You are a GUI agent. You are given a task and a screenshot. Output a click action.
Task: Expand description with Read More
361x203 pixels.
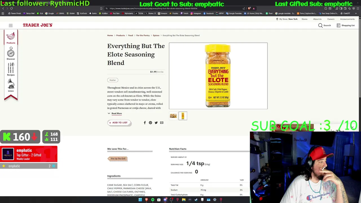click(x=116, y=113)
